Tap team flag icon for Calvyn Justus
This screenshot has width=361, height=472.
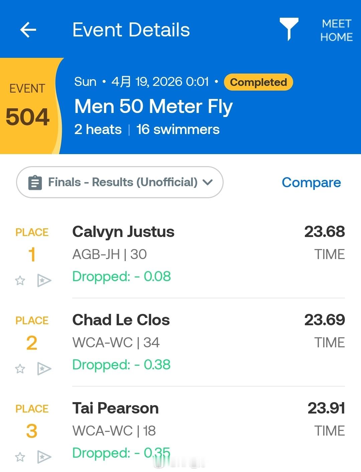[44, 280]
